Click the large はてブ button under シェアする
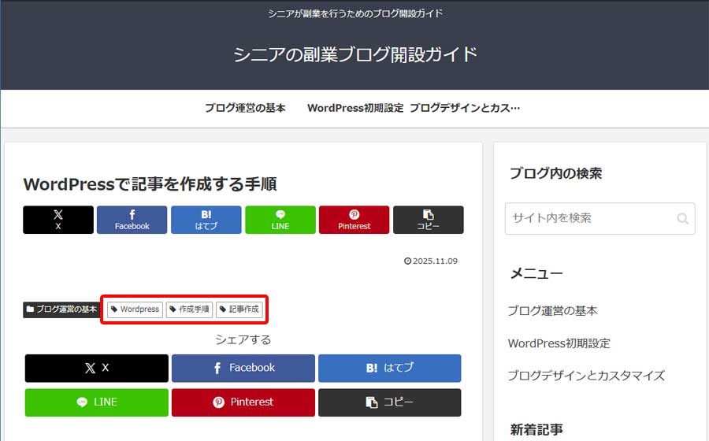 coord(390,369)
